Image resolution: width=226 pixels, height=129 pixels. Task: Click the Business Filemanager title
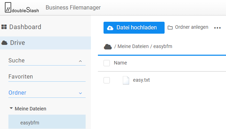click(73, 7)
